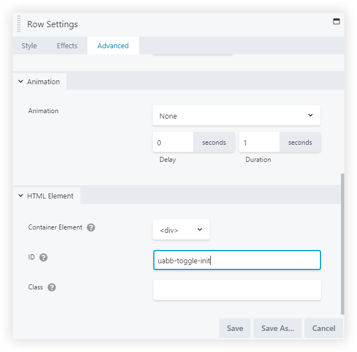
Task: Click the panel's vertical scrollbar
Action: coord(342,244)
